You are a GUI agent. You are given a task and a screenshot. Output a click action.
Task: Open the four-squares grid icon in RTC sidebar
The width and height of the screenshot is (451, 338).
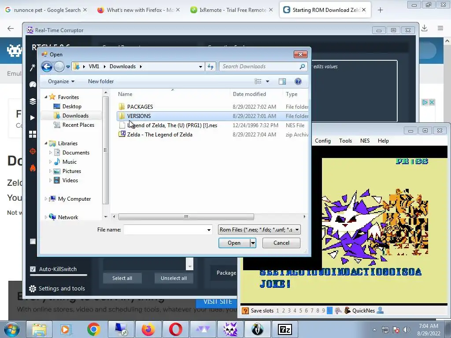pos(33,134)
